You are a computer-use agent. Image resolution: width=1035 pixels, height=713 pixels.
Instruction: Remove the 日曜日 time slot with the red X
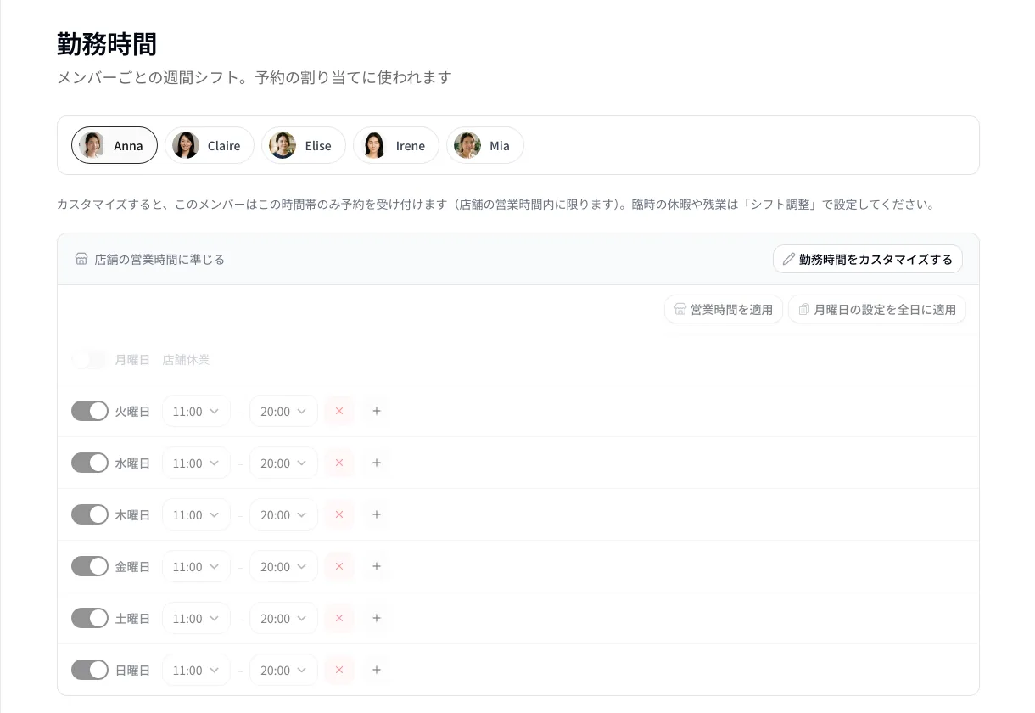pyautogui.click(x=339, y=670)
